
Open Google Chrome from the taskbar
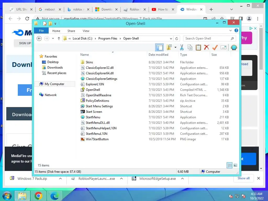[38, 196]
